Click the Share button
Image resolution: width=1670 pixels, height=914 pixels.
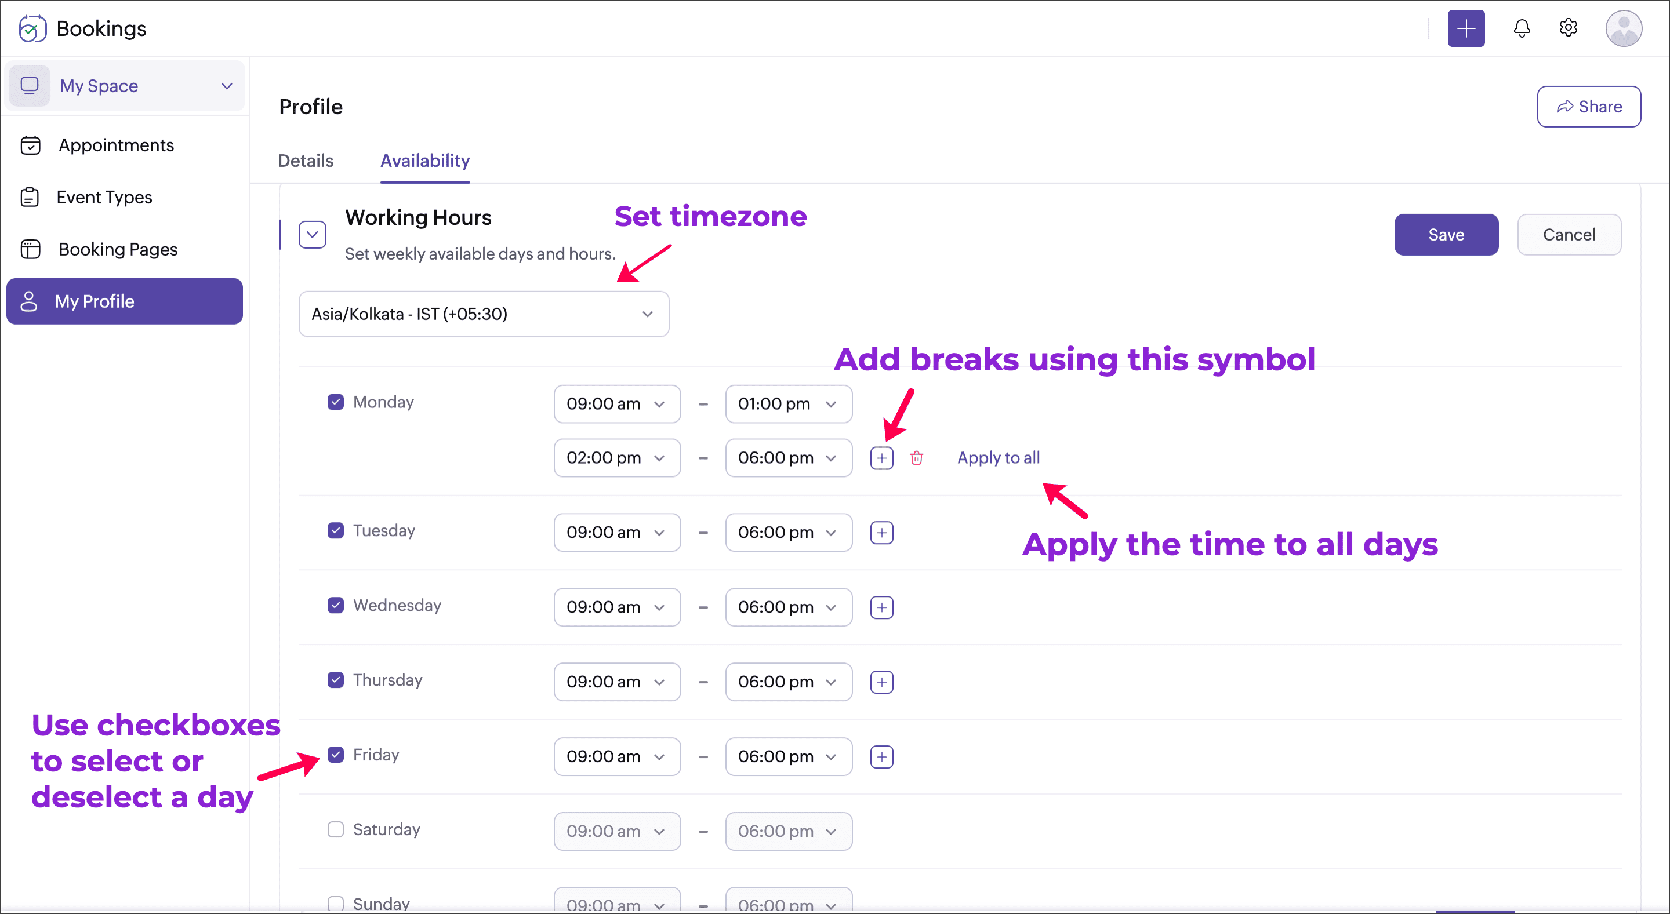point(1588,106)
